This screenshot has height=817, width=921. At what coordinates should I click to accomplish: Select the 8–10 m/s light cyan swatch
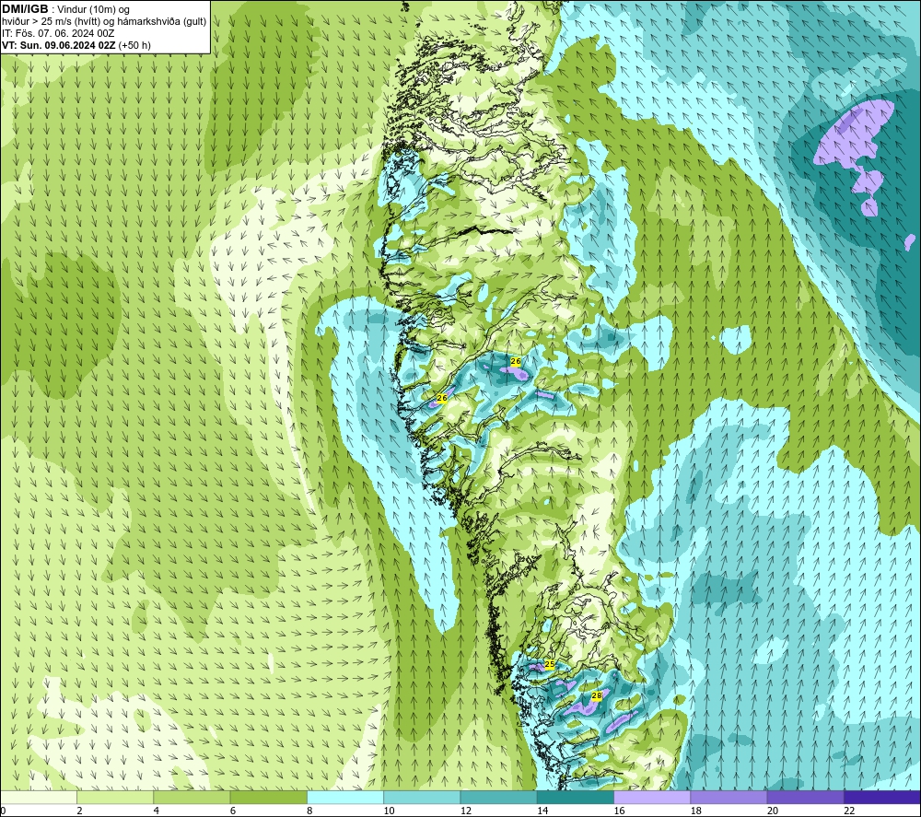tap(345, 797)
